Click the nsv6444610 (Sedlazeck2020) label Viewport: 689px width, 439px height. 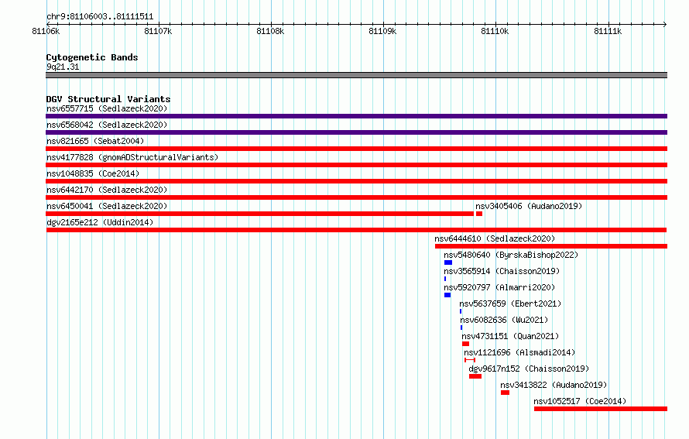click(495, 238)
